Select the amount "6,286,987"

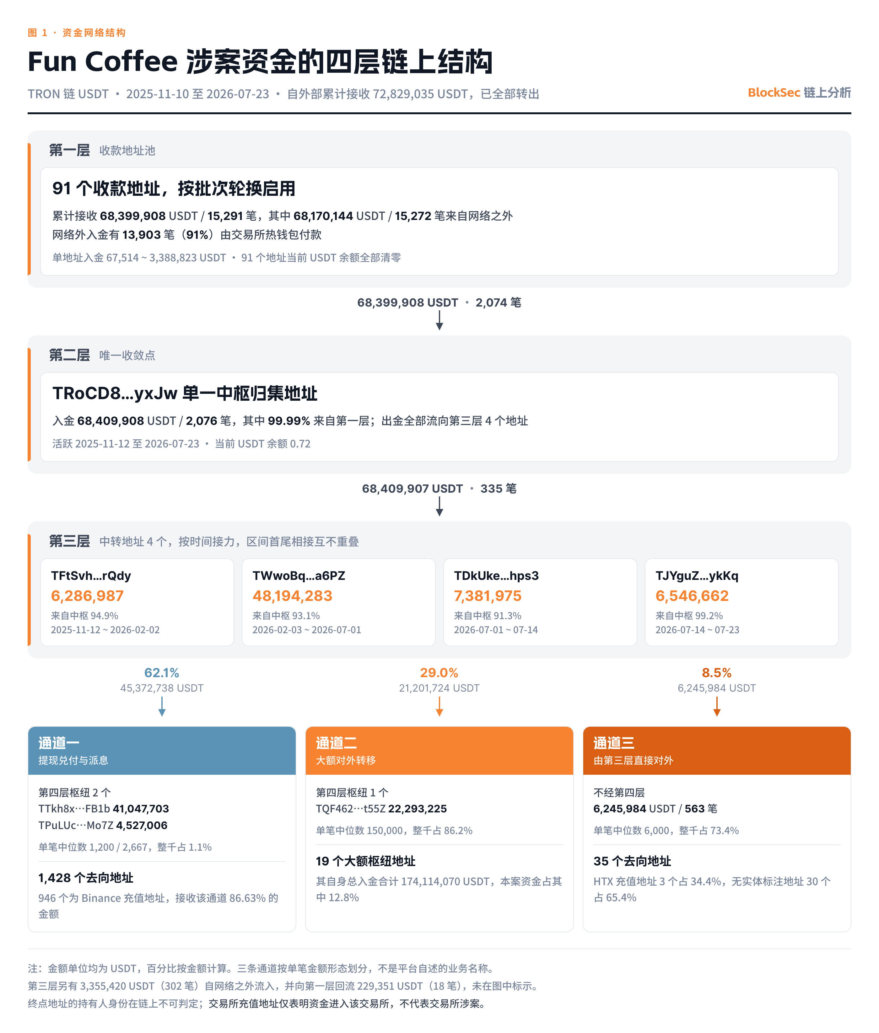[87, 596]
